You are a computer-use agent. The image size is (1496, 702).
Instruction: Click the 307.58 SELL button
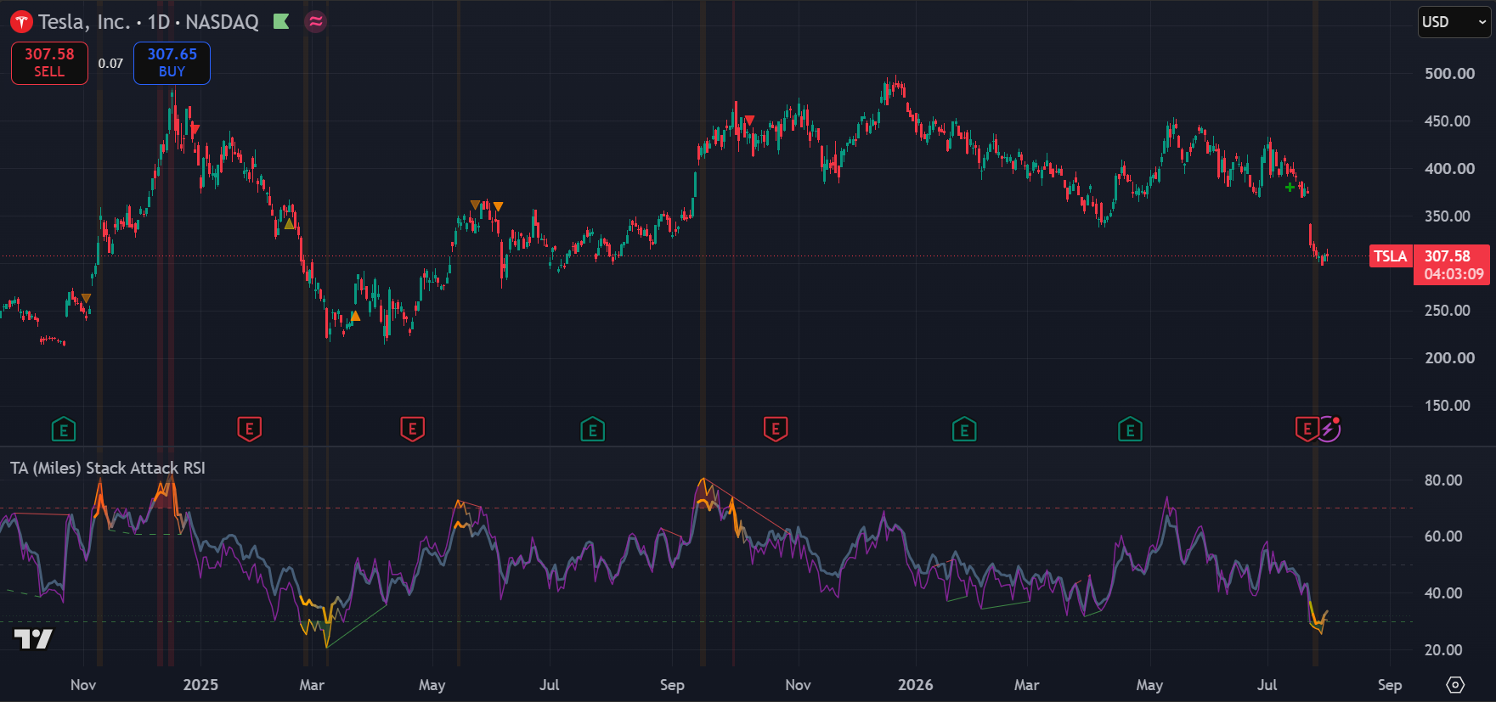coord(49,63)
